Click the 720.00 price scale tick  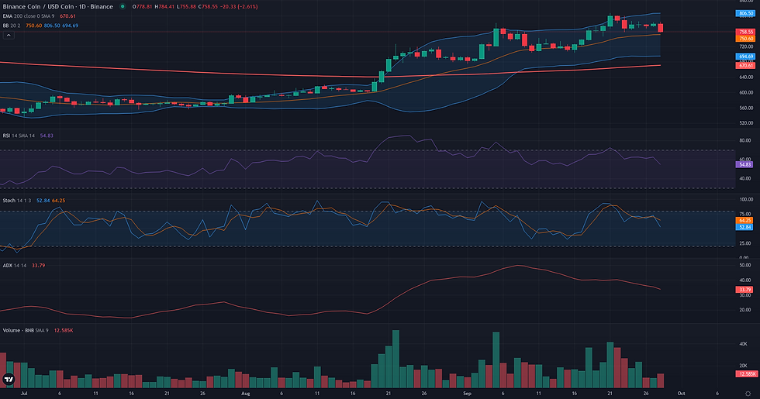click(x=746, y=46)
